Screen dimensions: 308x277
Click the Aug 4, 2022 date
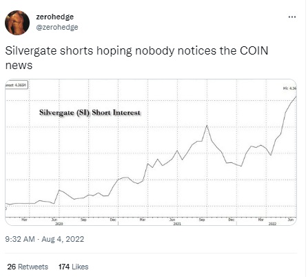63,239
